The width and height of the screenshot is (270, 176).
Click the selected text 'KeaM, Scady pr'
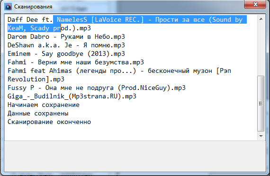point(34,28)
